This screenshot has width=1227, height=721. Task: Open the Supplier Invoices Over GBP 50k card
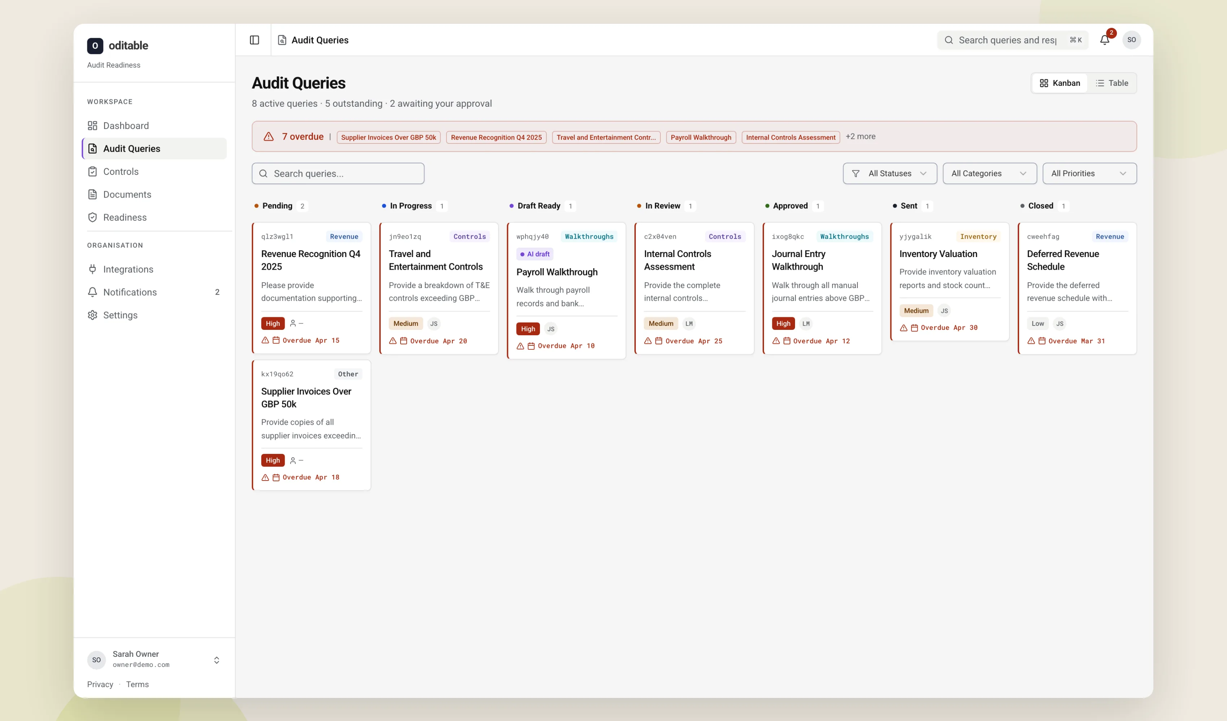pos(311,425)
